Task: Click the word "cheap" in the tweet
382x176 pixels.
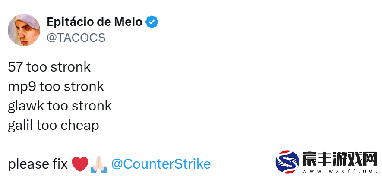Action: tap(80, 126)
